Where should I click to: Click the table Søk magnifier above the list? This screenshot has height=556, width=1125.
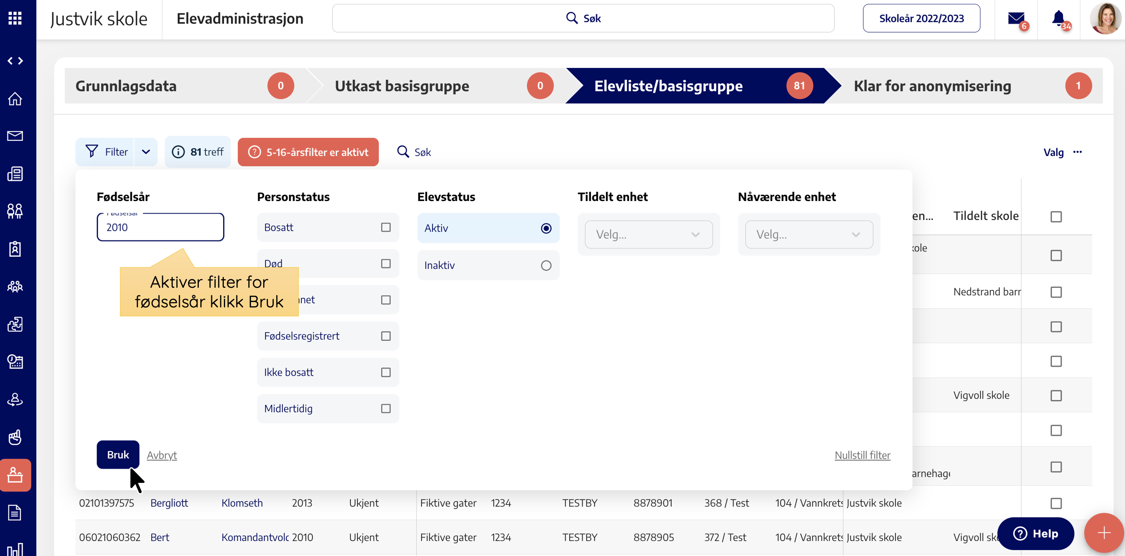pyautogui.click(x=414, y=152)
